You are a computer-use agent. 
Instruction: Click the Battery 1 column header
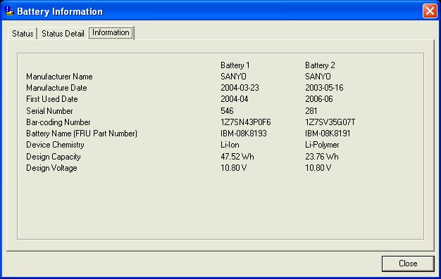235,65
